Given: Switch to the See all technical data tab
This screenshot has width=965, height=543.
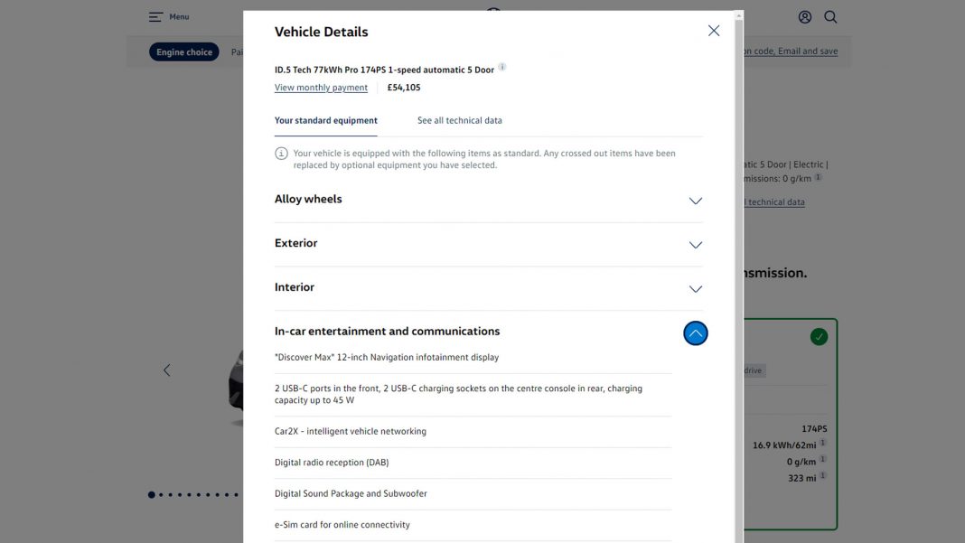Looking at the screenshot, I should pos(460,119).
